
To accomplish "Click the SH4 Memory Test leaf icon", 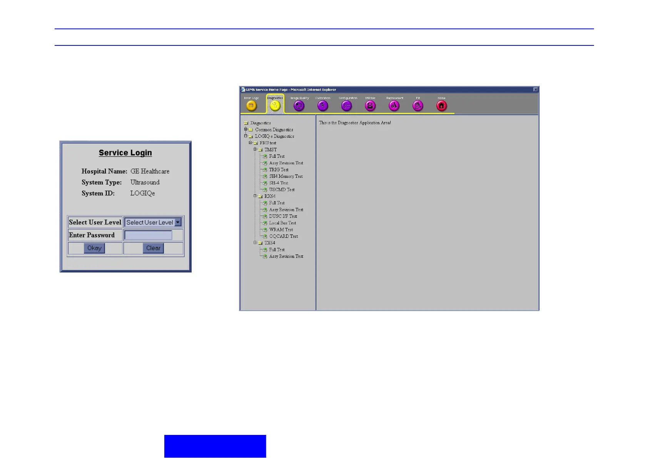I will coord(265,177).
